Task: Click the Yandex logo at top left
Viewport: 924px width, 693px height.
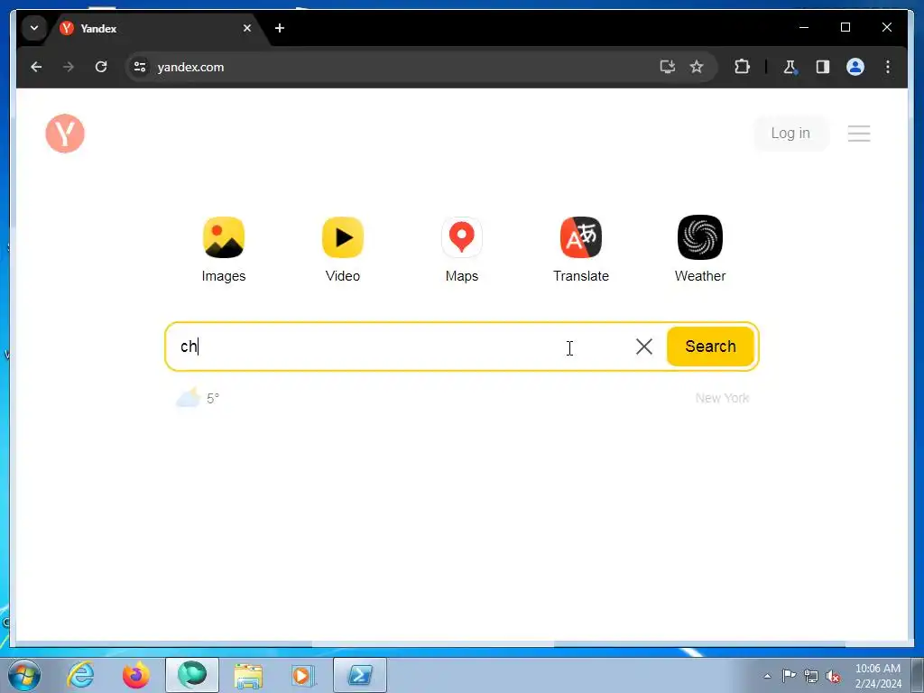Action: click(65, 134)
